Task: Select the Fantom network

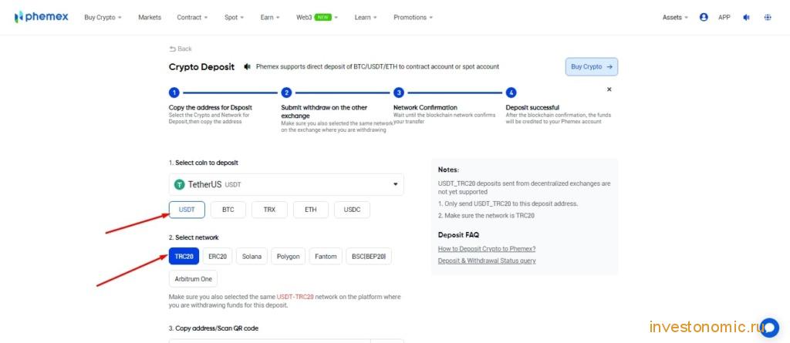Action: pyautogui.click(x=326, y=257)
